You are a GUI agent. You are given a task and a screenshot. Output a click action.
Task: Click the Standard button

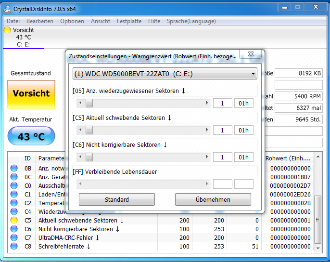tap(117, 199)
